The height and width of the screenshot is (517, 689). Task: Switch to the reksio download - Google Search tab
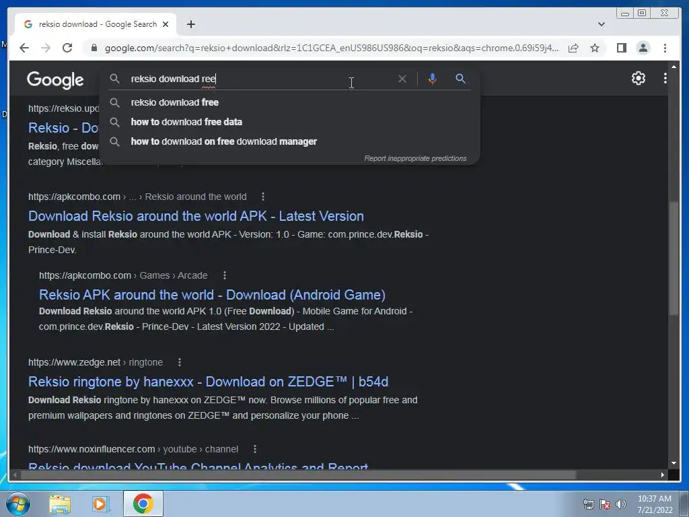point(97,24)
